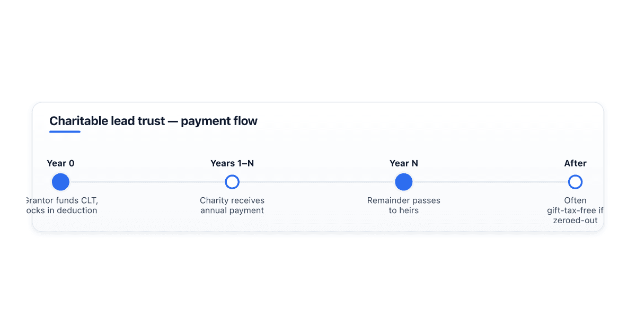636x334 pixels.
Task: Select the hollow Years 1–N timeline marker
Action: tap(232, 182)
